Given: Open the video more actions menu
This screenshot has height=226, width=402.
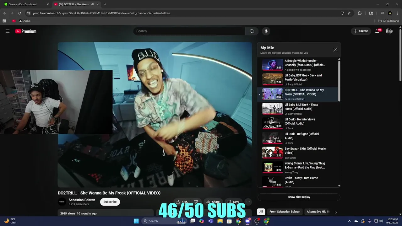Looking at the screenshot, I should [x=248, y=202].
